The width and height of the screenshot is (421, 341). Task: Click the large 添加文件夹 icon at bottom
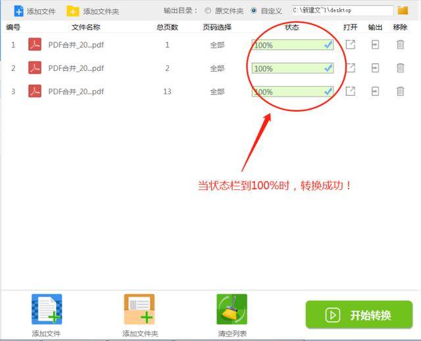[x=139, y=309]
